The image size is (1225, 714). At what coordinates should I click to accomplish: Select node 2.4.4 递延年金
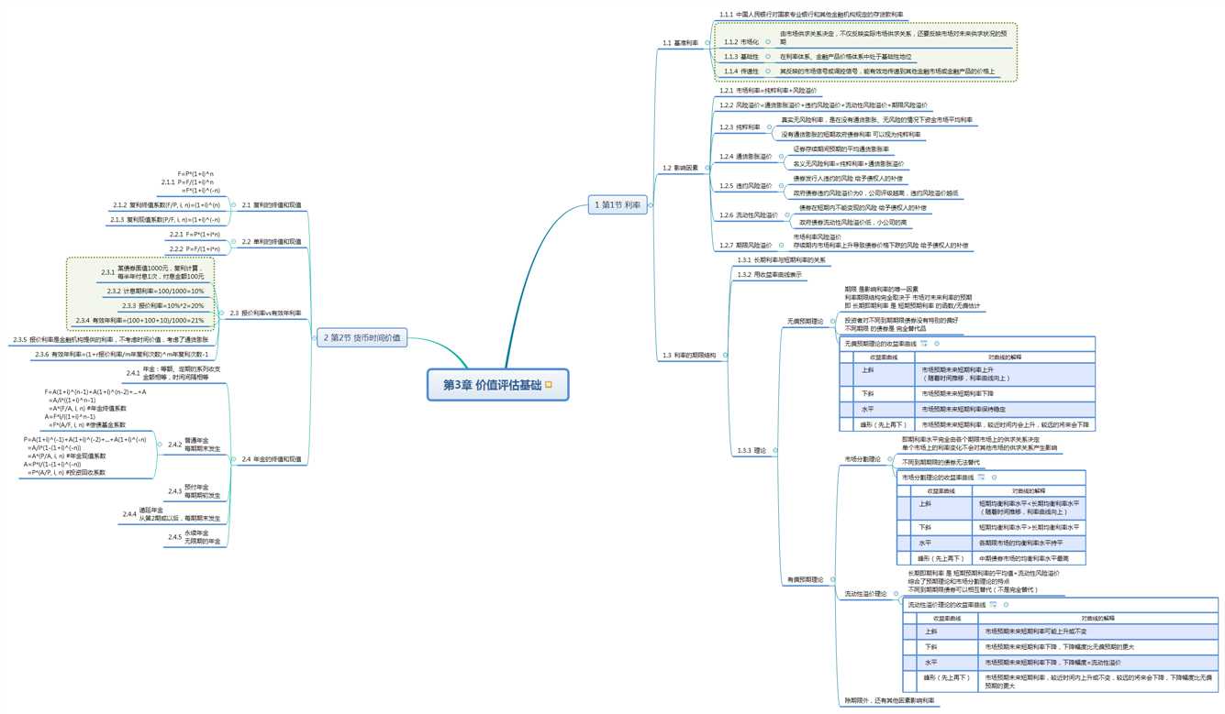(173, 513)
